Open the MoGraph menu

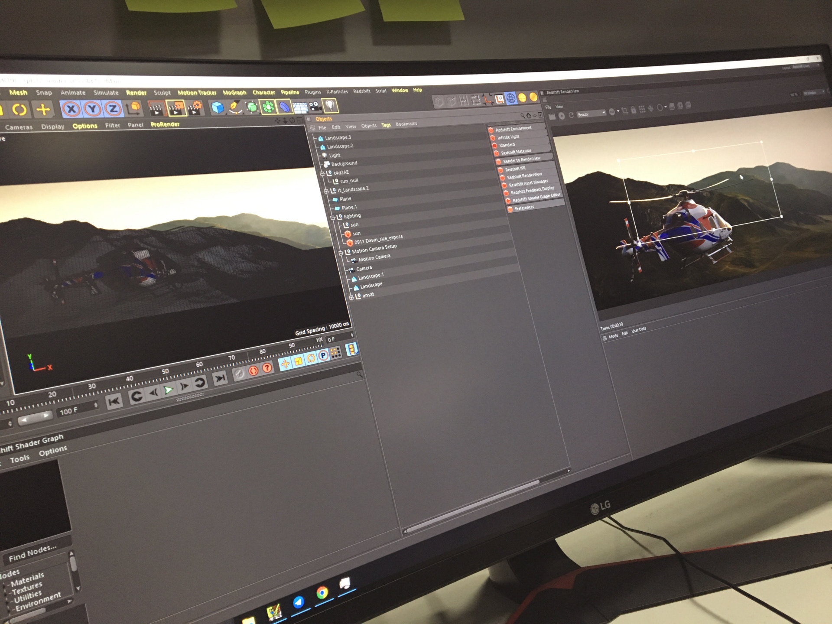click(x=234, y=93)
